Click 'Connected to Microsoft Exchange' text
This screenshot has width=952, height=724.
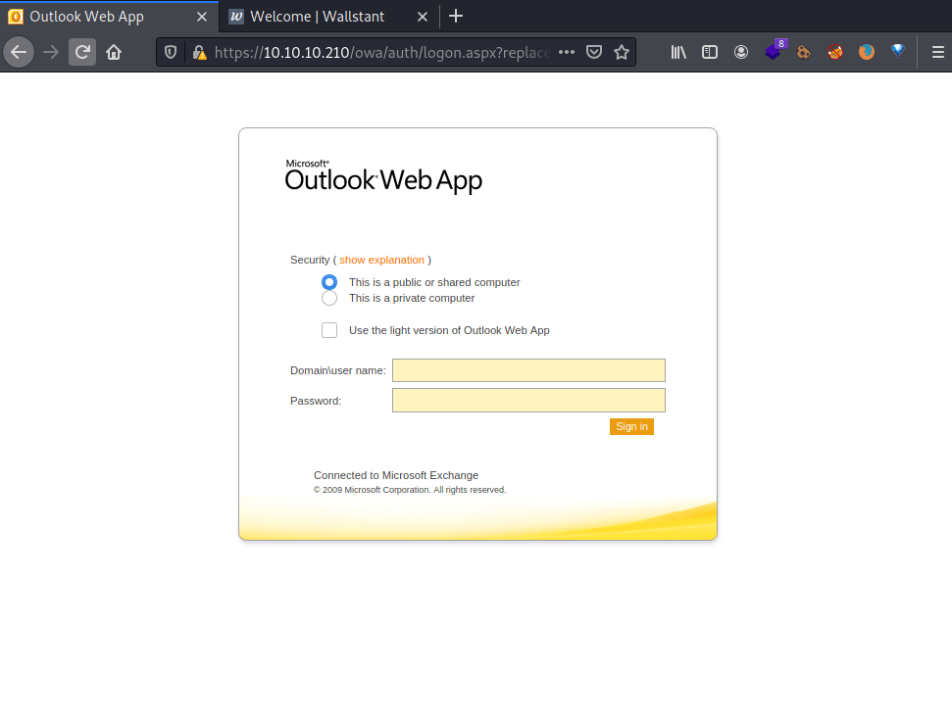(x=396, y=475)
